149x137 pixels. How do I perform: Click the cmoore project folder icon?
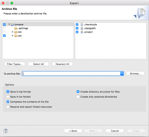point(13,24)
